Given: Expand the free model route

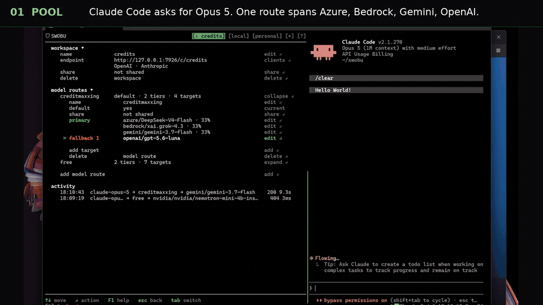Looking at the screenshot, I should pos(276,162).
